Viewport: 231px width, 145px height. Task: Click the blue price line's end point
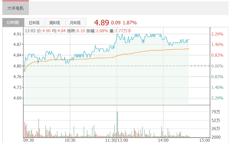[189, 40]
